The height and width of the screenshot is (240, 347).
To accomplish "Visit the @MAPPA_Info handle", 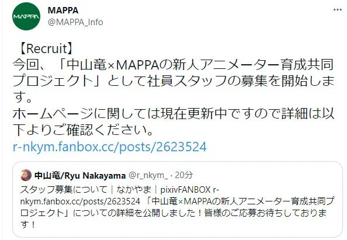I will coord(75,22).
